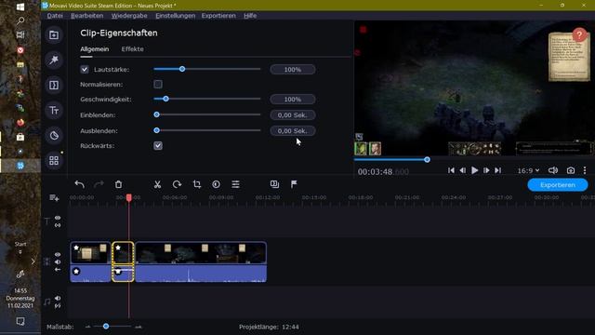Toggle the music track link icon
595x335 pixels.
point(58,306)
